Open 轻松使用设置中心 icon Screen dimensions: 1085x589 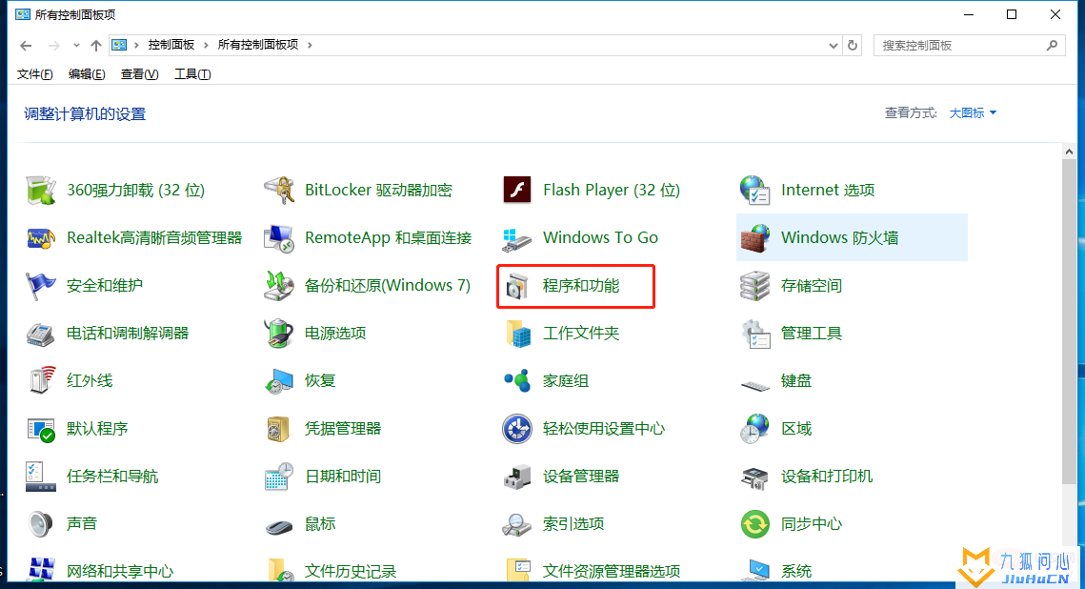coord(517,429)
